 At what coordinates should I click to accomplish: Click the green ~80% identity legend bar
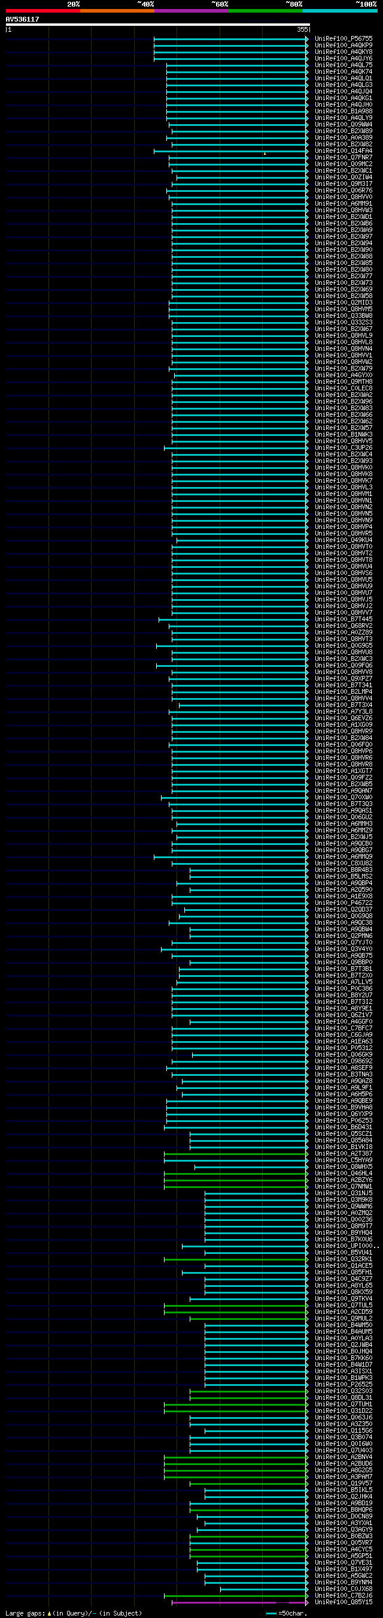(266, 11)
